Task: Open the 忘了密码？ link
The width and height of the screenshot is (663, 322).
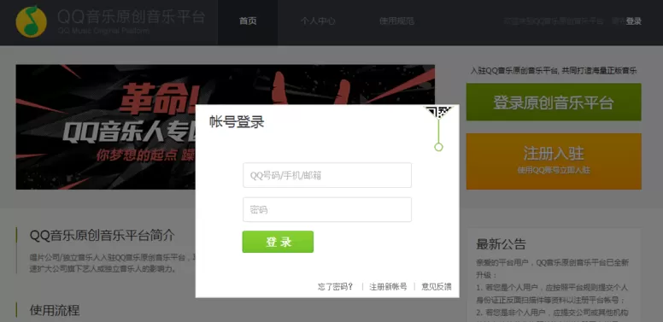Action: point(336,286)
